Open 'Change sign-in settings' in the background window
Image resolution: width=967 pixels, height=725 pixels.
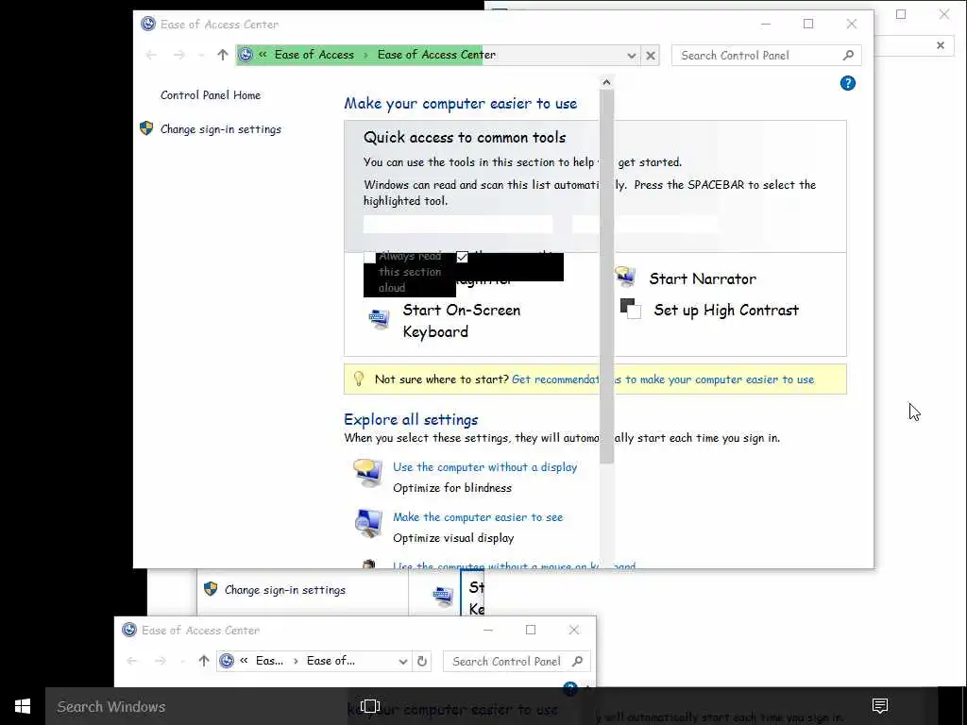pos(285,590)
